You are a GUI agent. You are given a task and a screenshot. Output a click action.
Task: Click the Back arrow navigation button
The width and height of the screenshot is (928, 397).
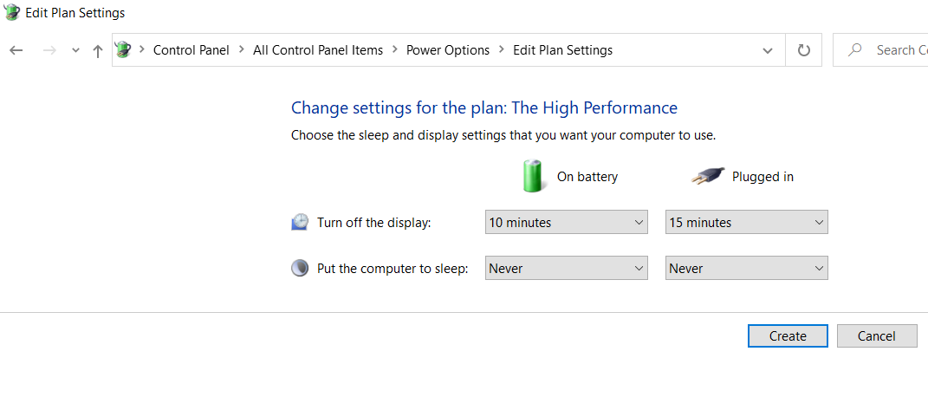(16, 50)
